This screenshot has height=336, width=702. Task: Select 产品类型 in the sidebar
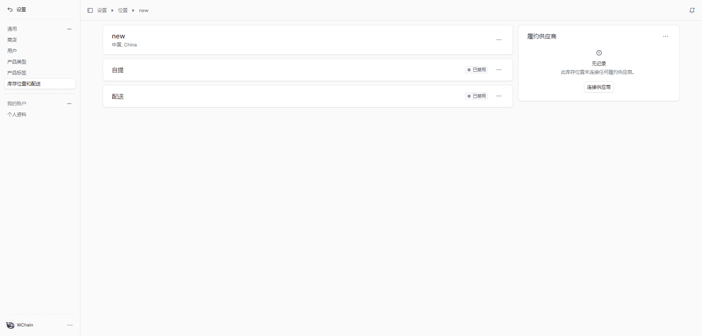tap(17, 62)
